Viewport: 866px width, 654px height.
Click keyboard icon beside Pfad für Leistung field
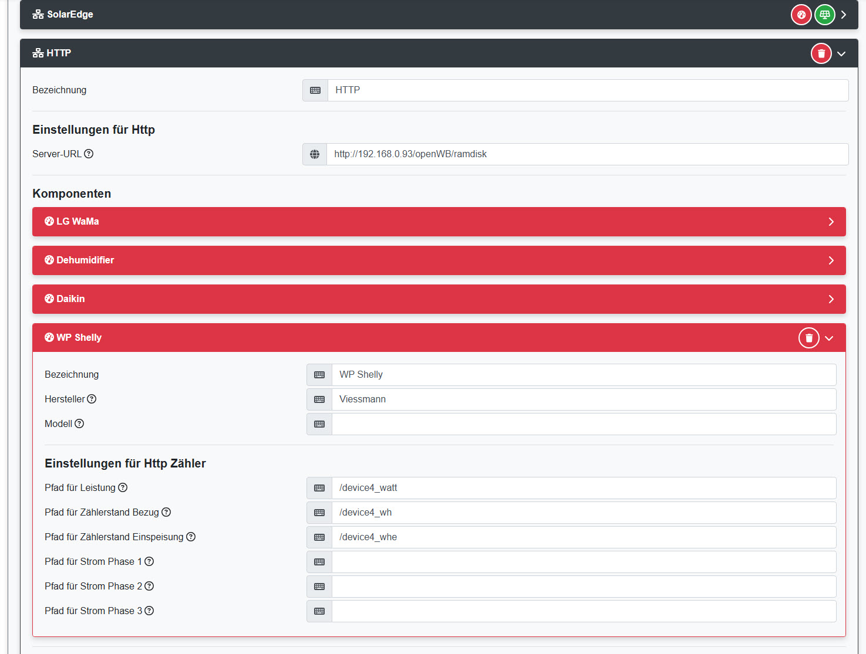click(319, 488)
